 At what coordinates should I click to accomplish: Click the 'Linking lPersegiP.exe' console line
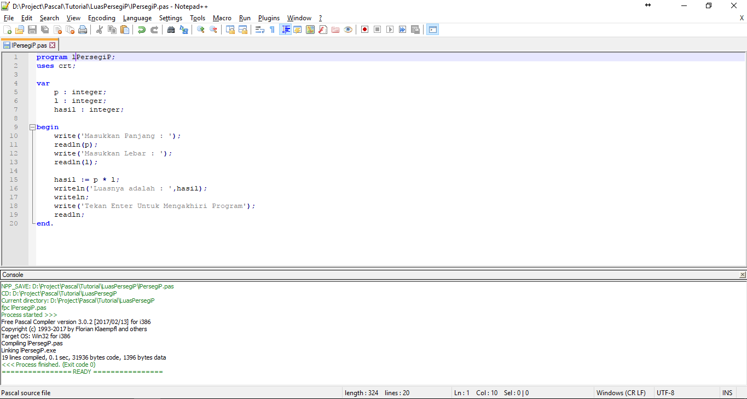pos(28,350)
